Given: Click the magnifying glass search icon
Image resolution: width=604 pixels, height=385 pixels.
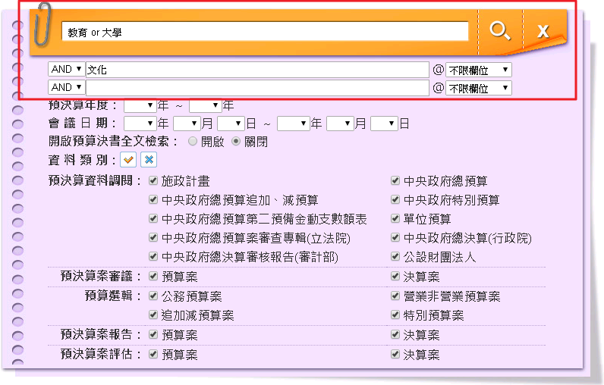Looking at the screenshot, I should [x=499, y=30].
